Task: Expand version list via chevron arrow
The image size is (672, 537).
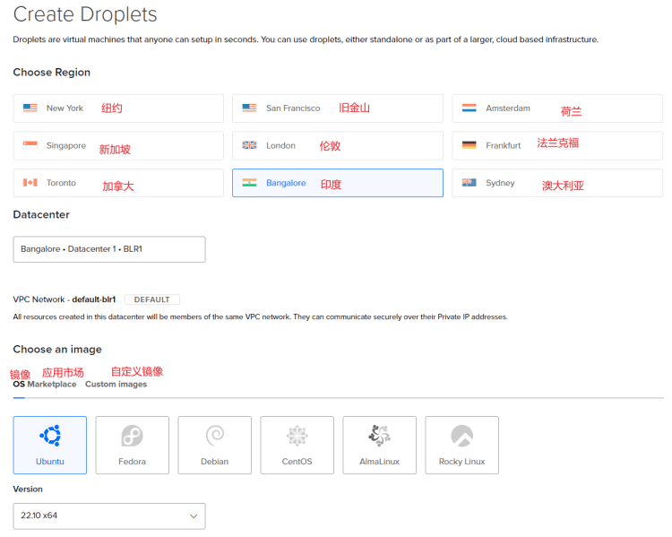Action: coord(194,516)
